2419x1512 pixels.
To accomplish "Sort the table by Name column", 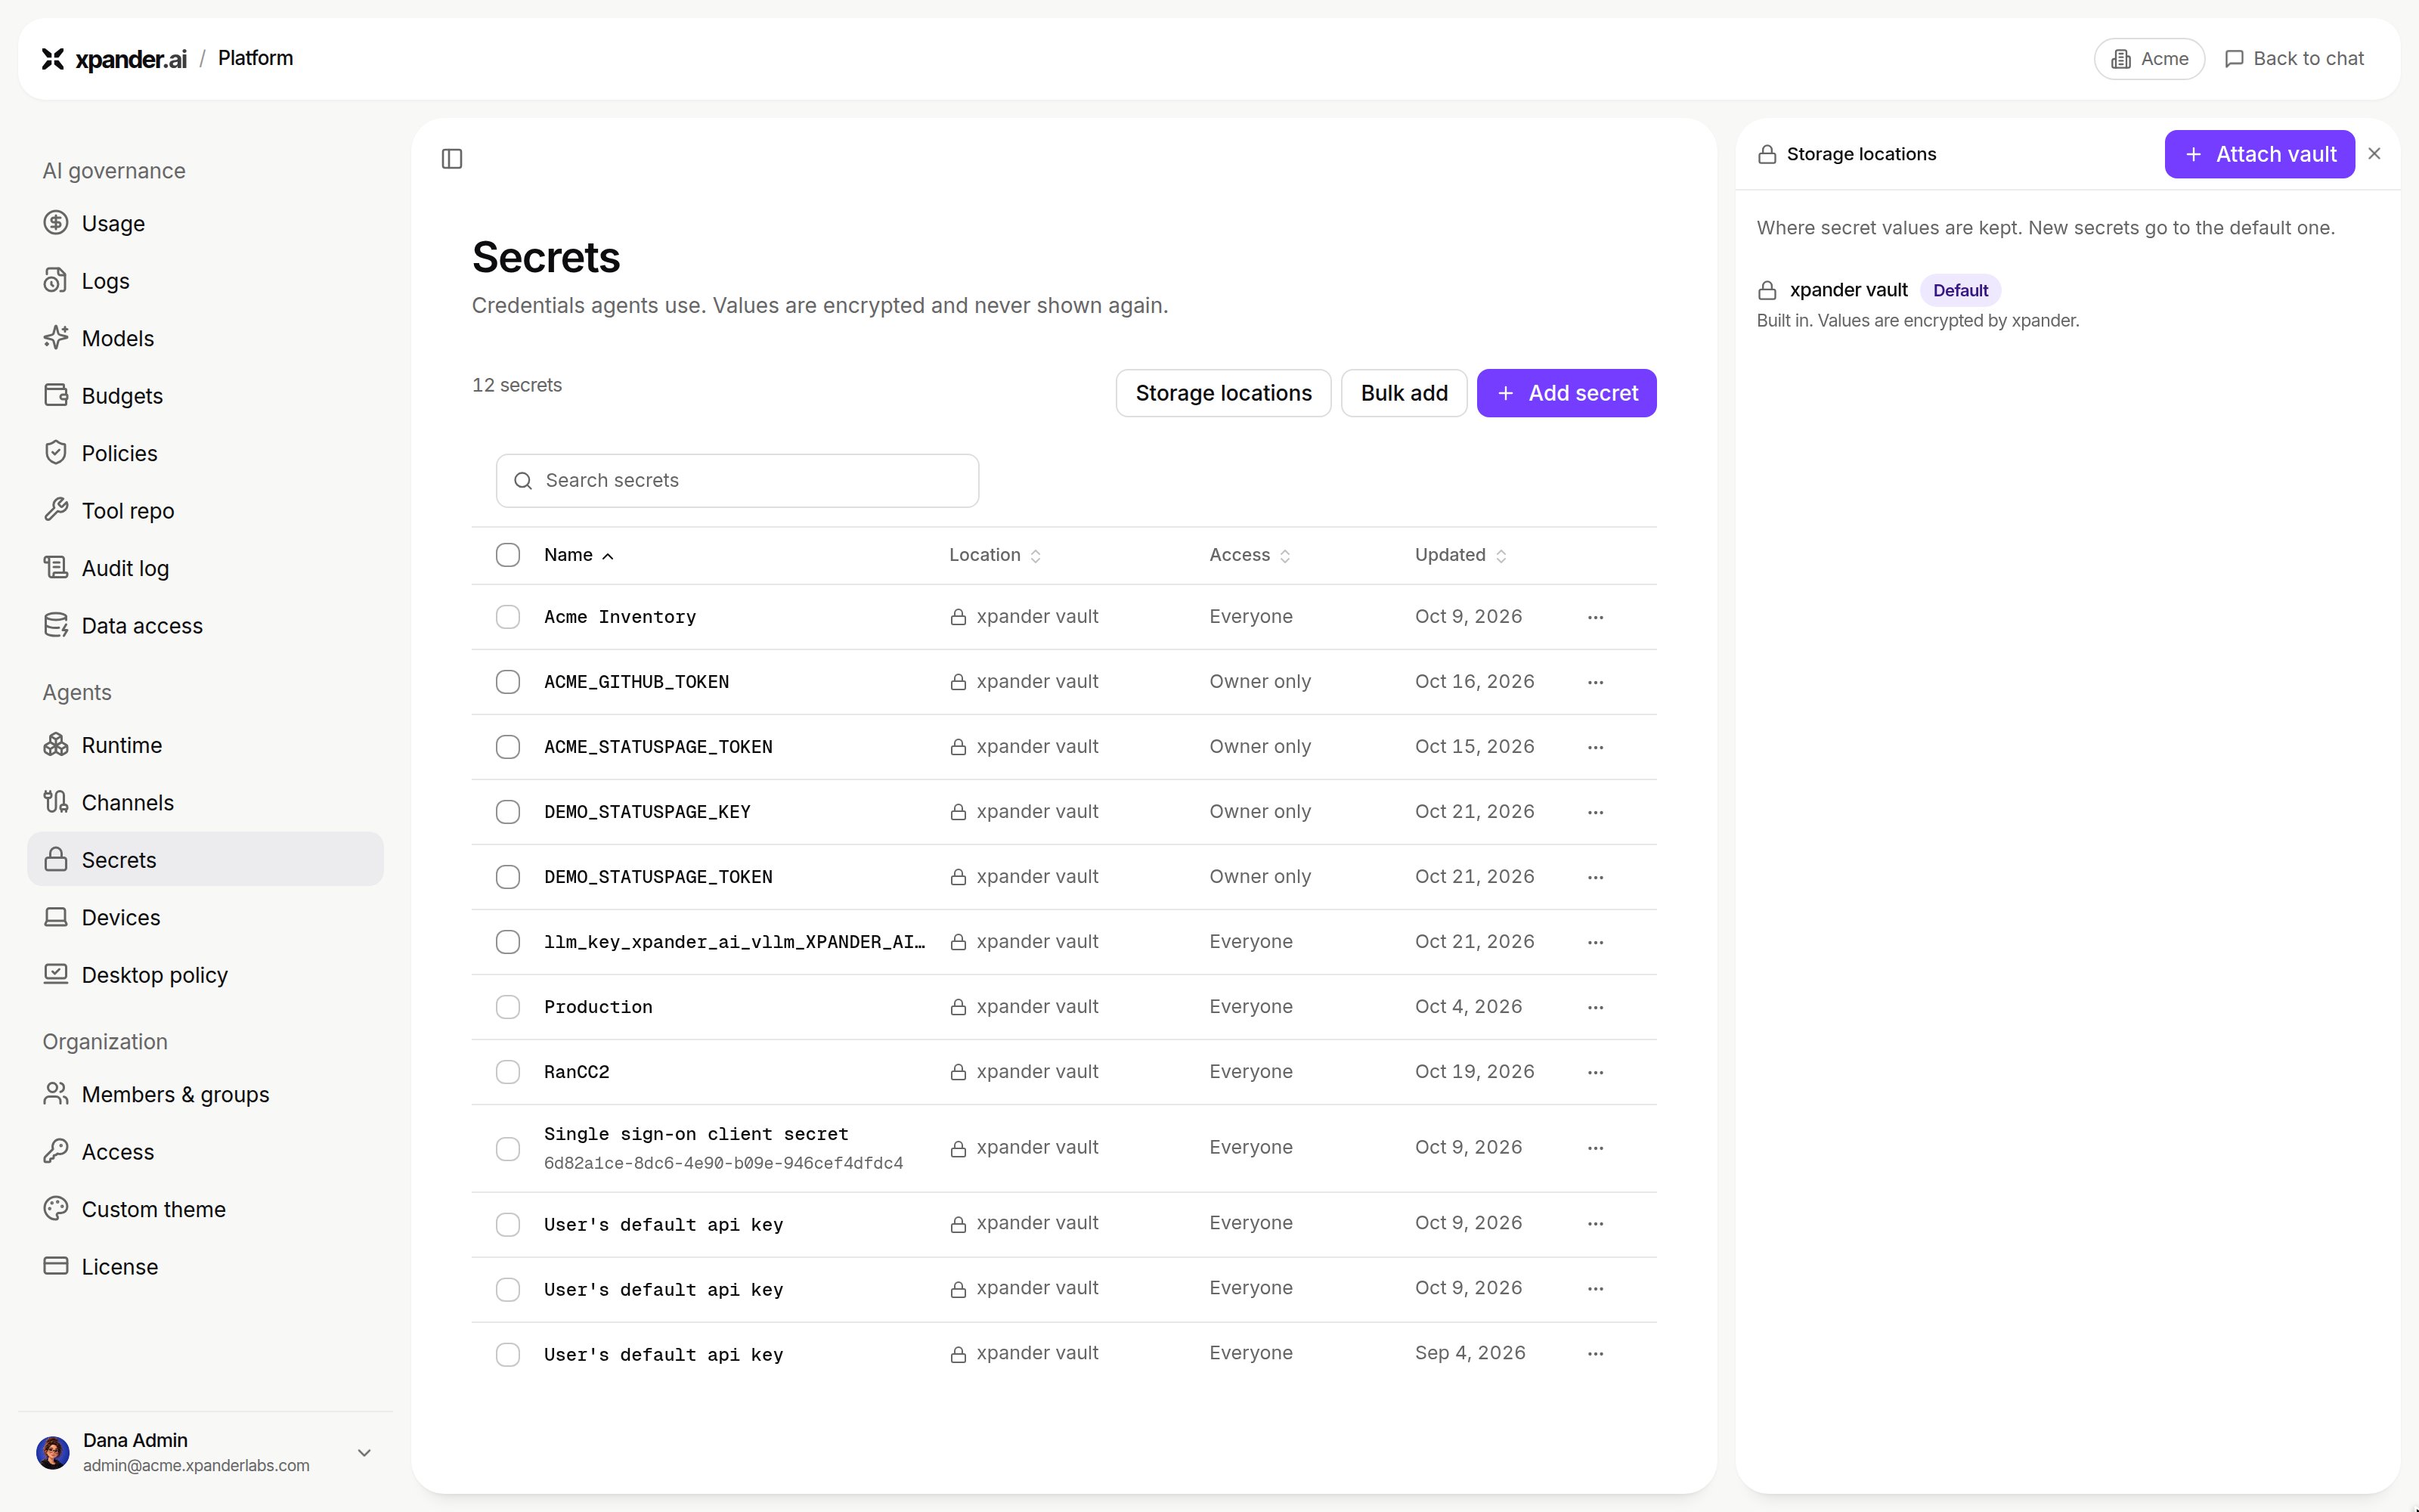I will [579, 555].
